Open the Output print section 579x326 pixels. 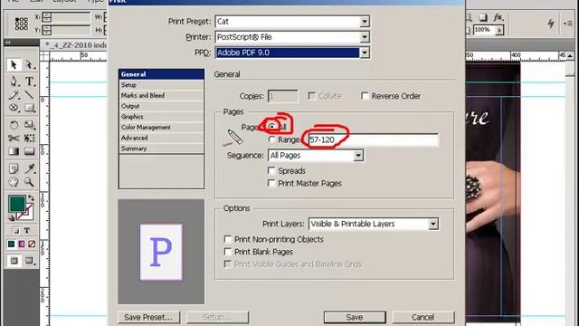pos(161,106)
